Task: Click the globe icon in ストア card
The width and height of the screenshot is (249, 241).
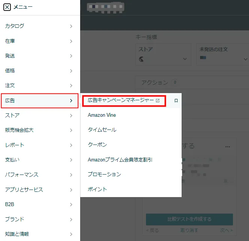Action: tap(141, 59)
